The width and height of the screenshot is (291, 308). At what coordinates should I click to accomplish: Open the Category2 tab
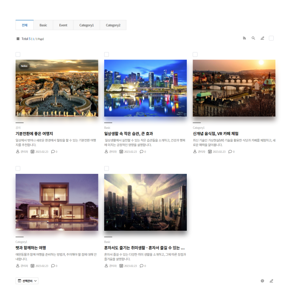click(x=113, y=25)
